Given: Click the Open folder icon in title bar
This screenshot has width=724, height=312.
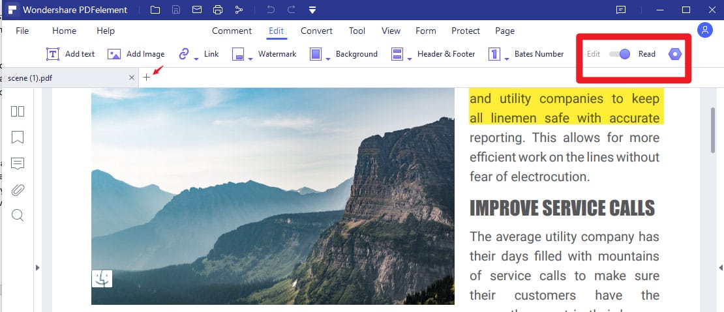Looking at the screenshot, I should coord(155,10).
